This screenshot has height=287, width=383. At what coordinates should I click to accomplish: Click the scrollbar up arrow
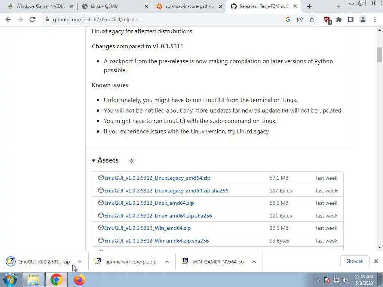(x=380, y=30)
